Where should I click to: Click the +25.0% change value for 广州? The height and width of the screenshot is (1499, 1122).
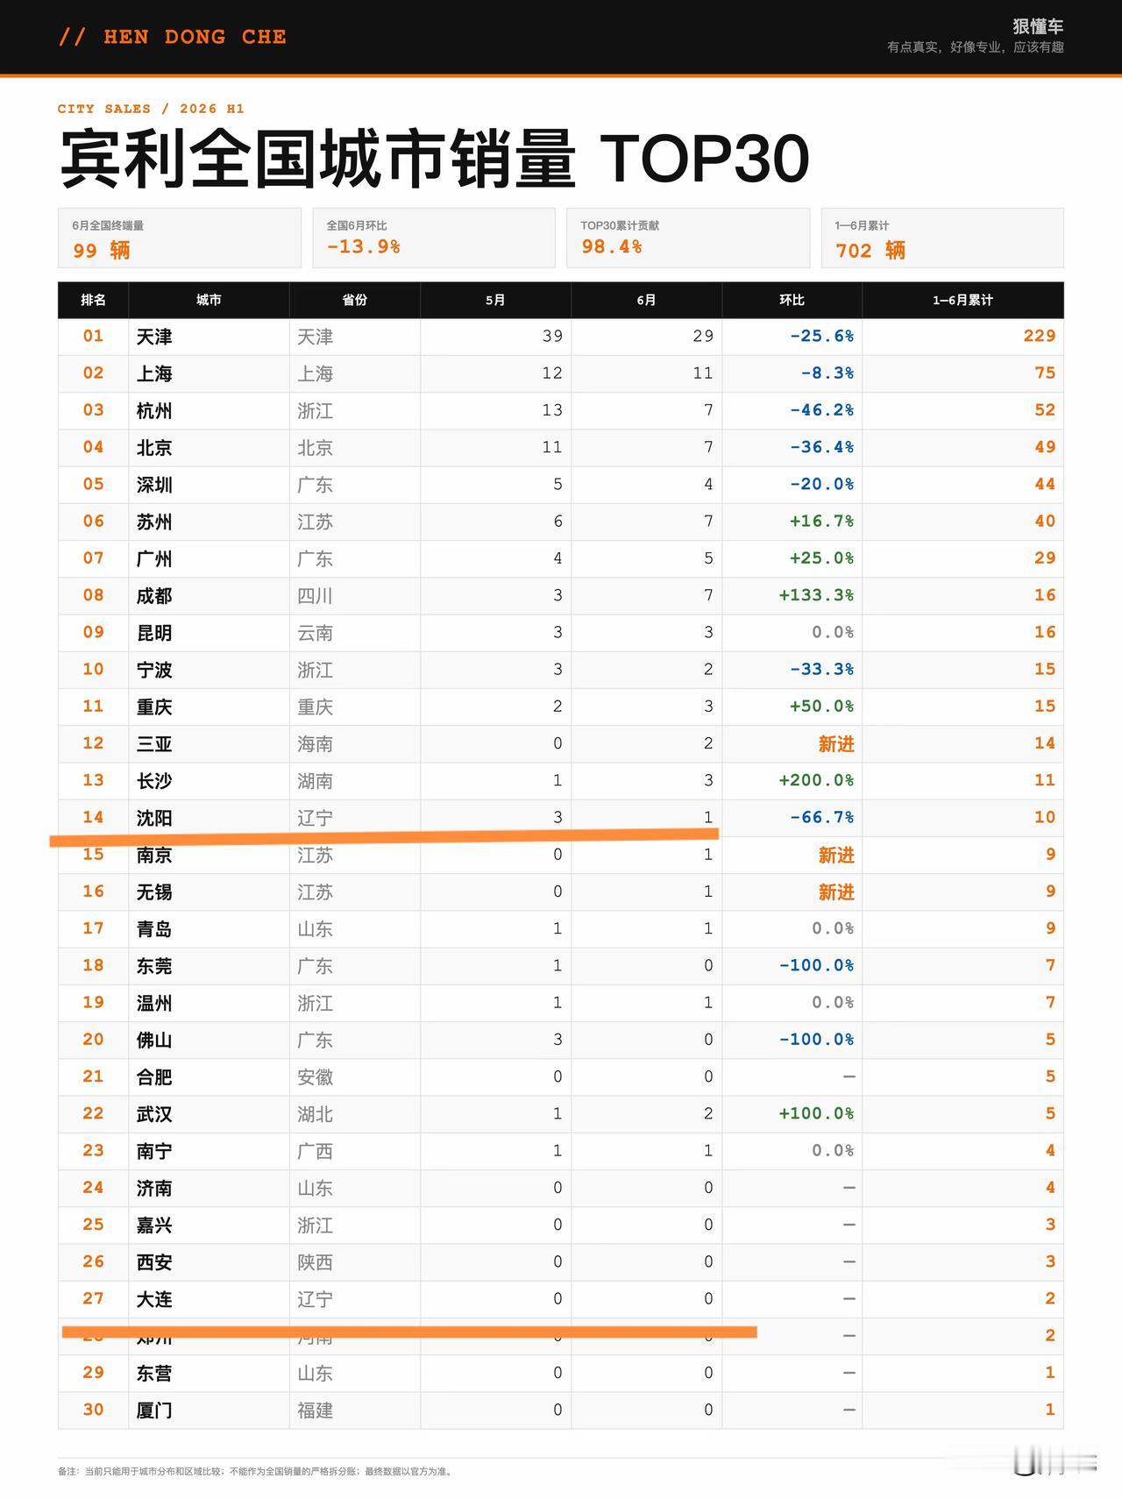click(x=821, y=558)
